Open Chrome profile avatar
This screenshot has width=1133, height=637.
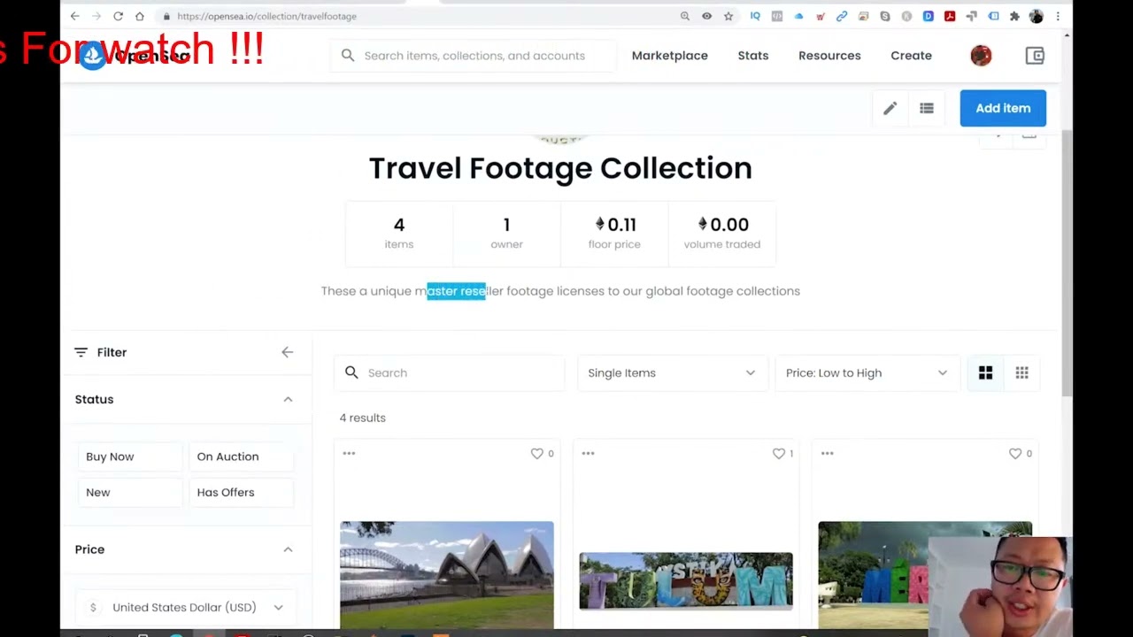[x=1037, y=16]
